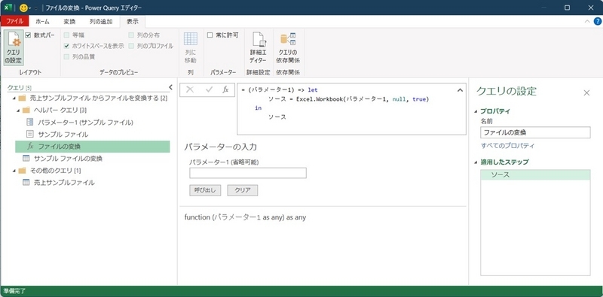Open the quick access toolbar dropdown

click(x=35, y=8)
